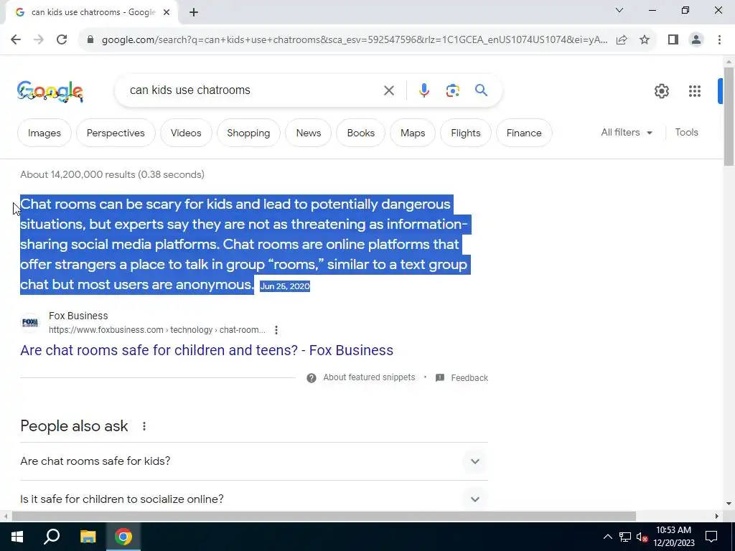Share this page icon in address bar
This screenshot has width=735, height=551.
622,39
